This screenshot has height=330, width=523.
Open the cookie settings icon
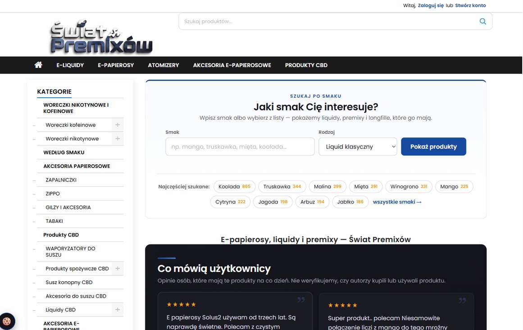pyautogui.click(x=7, y=321)
